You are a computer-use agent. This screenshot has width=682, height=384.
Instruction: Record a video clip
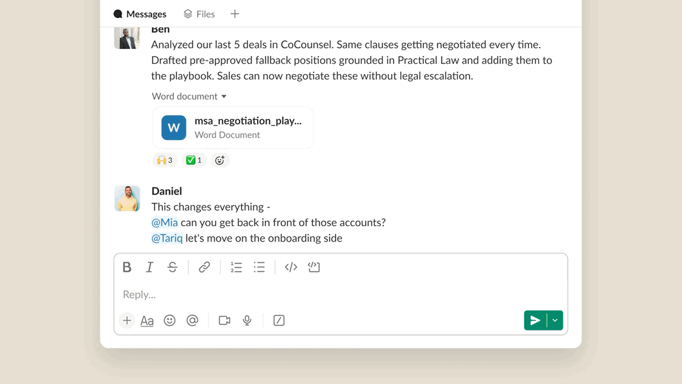pyautogui.click(x=224, y=320)
